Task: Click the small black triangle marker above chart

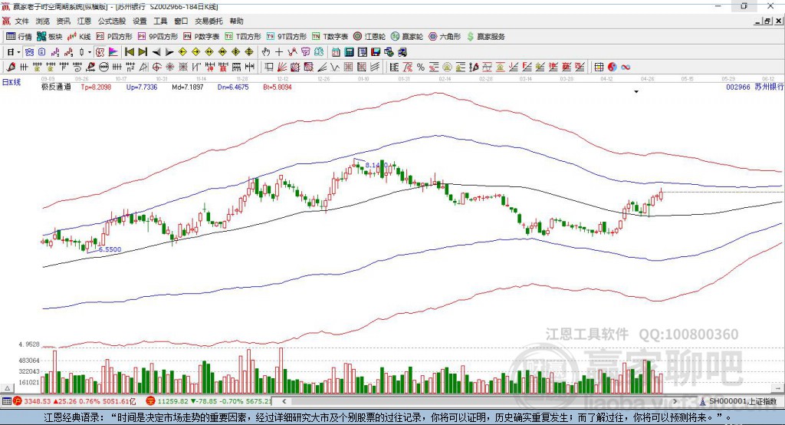Action: pos(636,92)
